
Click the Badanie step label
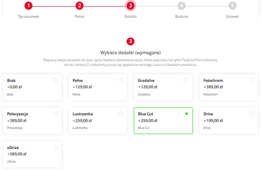181,16
